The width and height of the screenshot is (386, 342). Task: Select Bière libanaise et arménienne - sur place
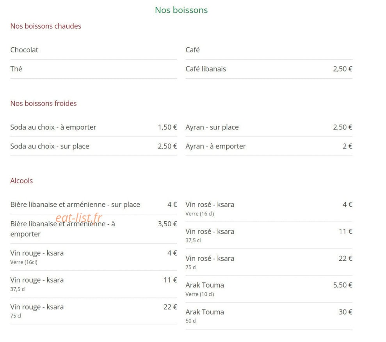[94, 205]
